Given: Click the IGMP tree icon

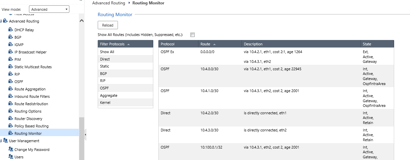Looking at the screenshot, I should [10, 45].
